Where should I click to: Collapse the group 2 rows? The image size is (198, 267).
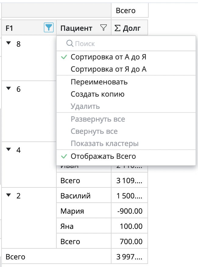tap(9, 195)
